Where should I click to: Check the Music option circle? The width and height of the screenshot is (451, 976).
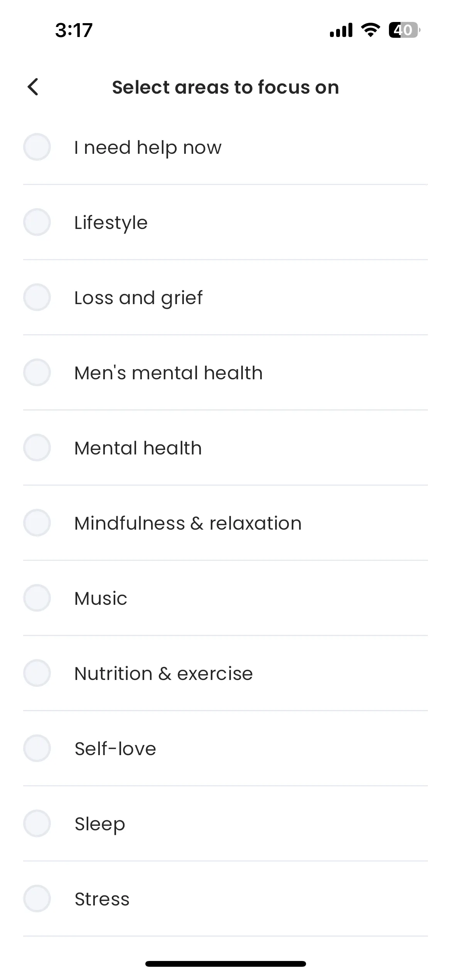(x=37, y=598)
